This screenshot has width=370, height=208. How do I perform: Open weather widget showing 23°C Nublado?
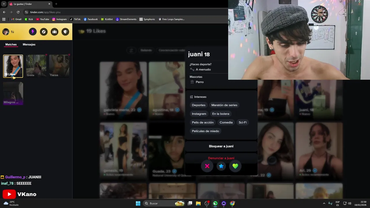(11, 203)
